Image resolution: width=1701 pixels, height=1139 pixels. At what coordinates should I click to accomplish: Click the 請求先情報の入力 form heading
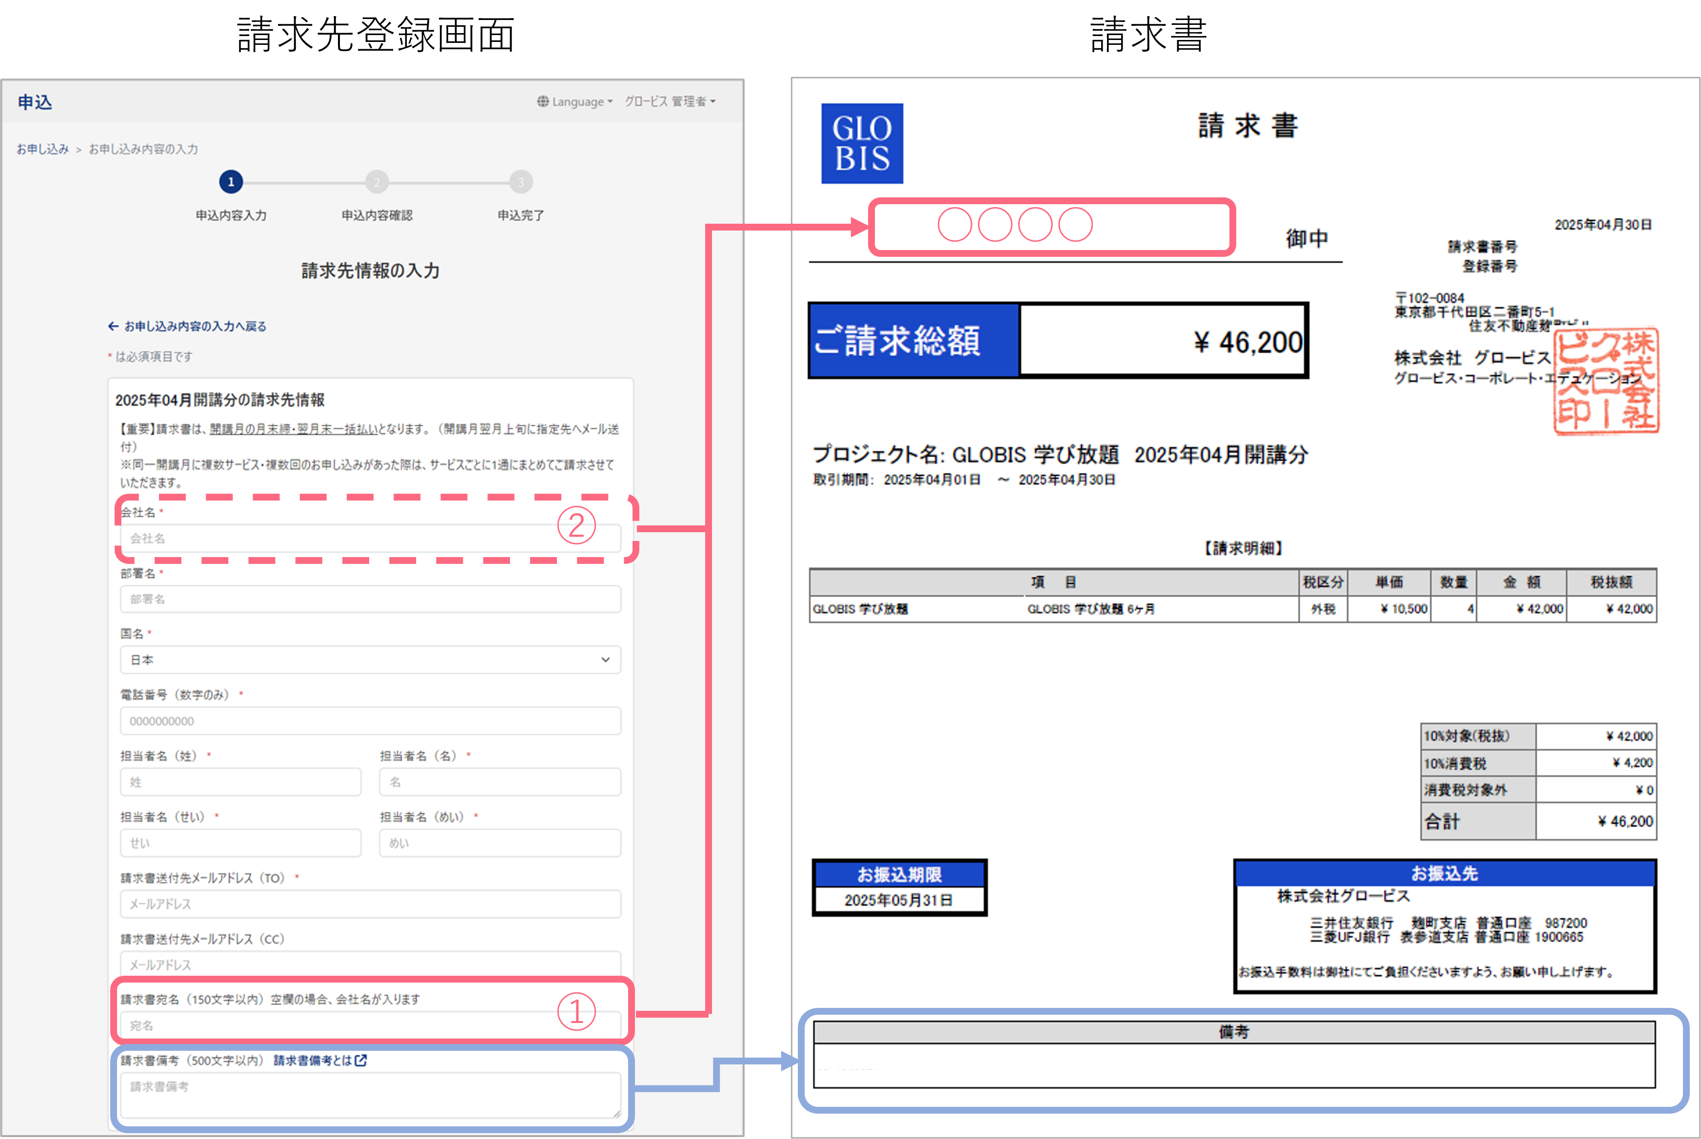[x=371, y=271]
